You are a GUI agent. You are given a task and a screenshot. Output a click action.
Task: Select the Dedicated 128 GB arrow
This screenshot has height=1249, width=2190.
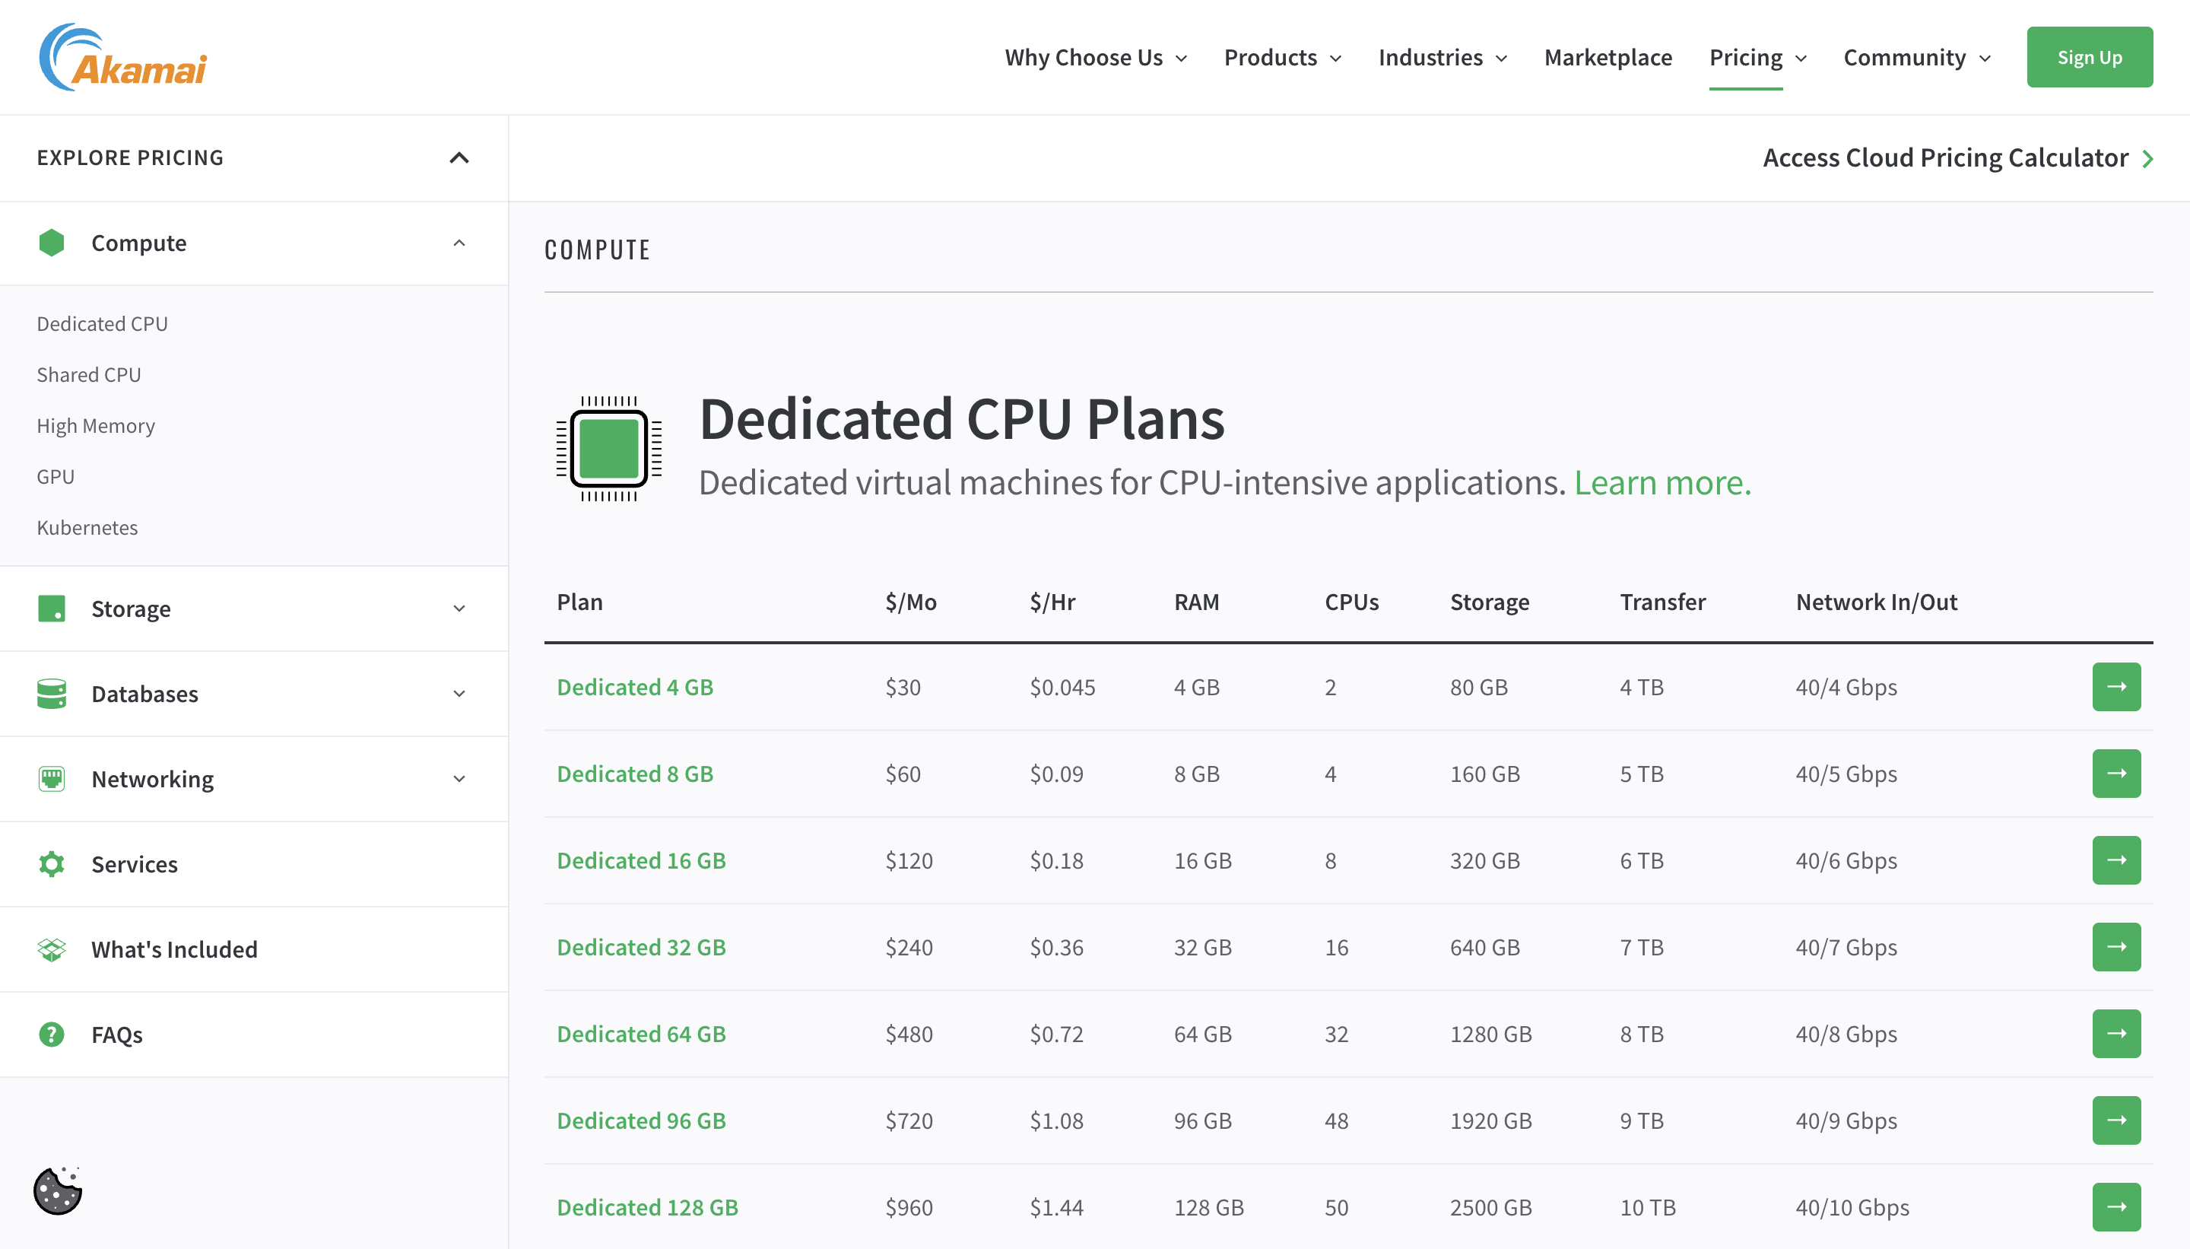click(2116, 1207)
